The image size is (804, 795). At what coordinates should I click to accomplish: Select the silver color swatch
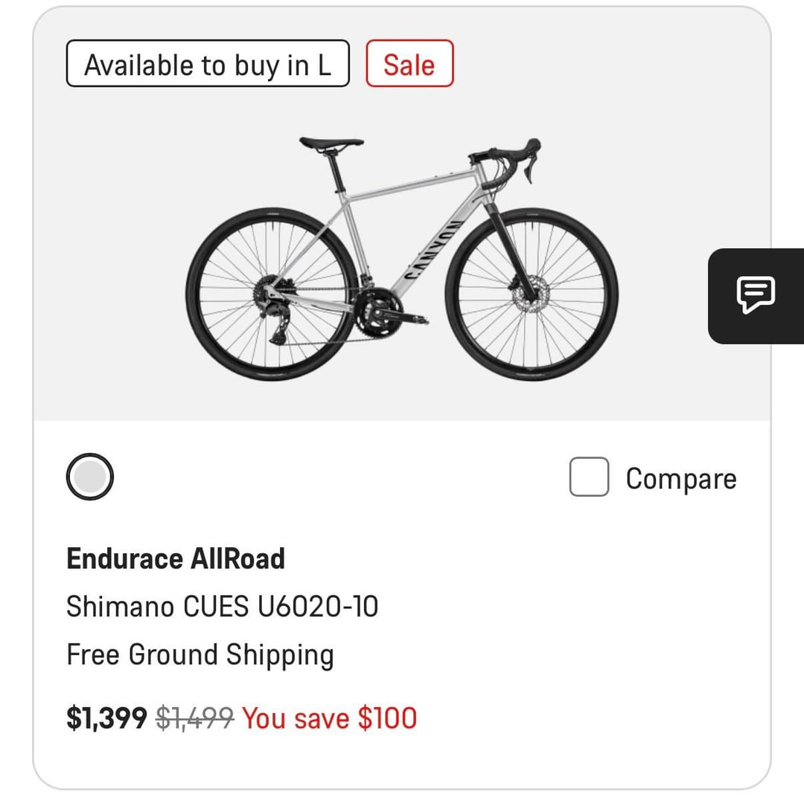(x=90, y=477)
